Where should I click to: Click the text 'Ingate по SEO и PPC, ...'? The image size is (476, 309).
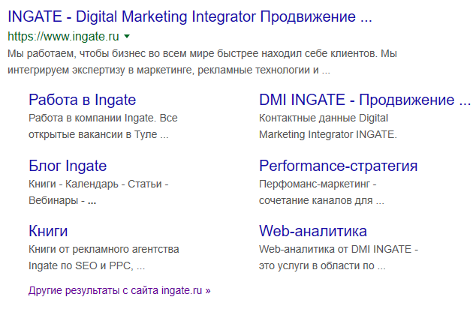click(87, 265)
